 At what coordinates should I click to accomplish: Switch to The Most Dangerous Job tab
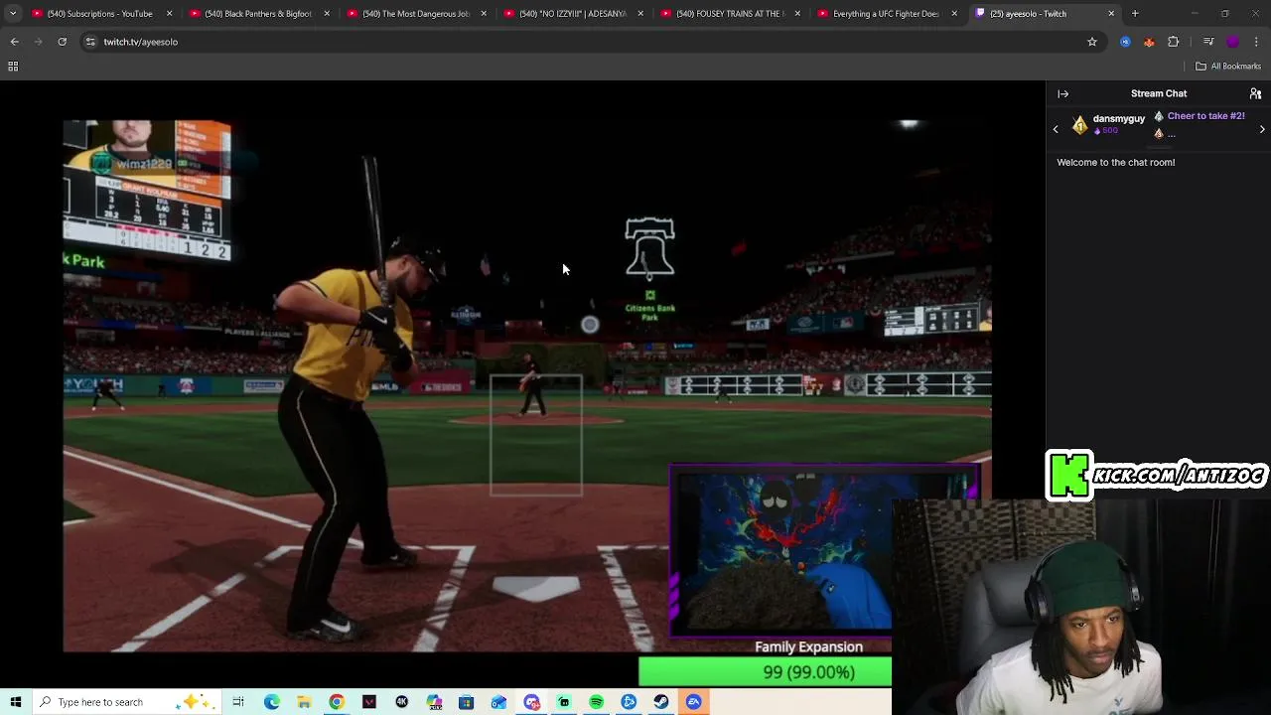pyautogui.click(x=415, y=14)
